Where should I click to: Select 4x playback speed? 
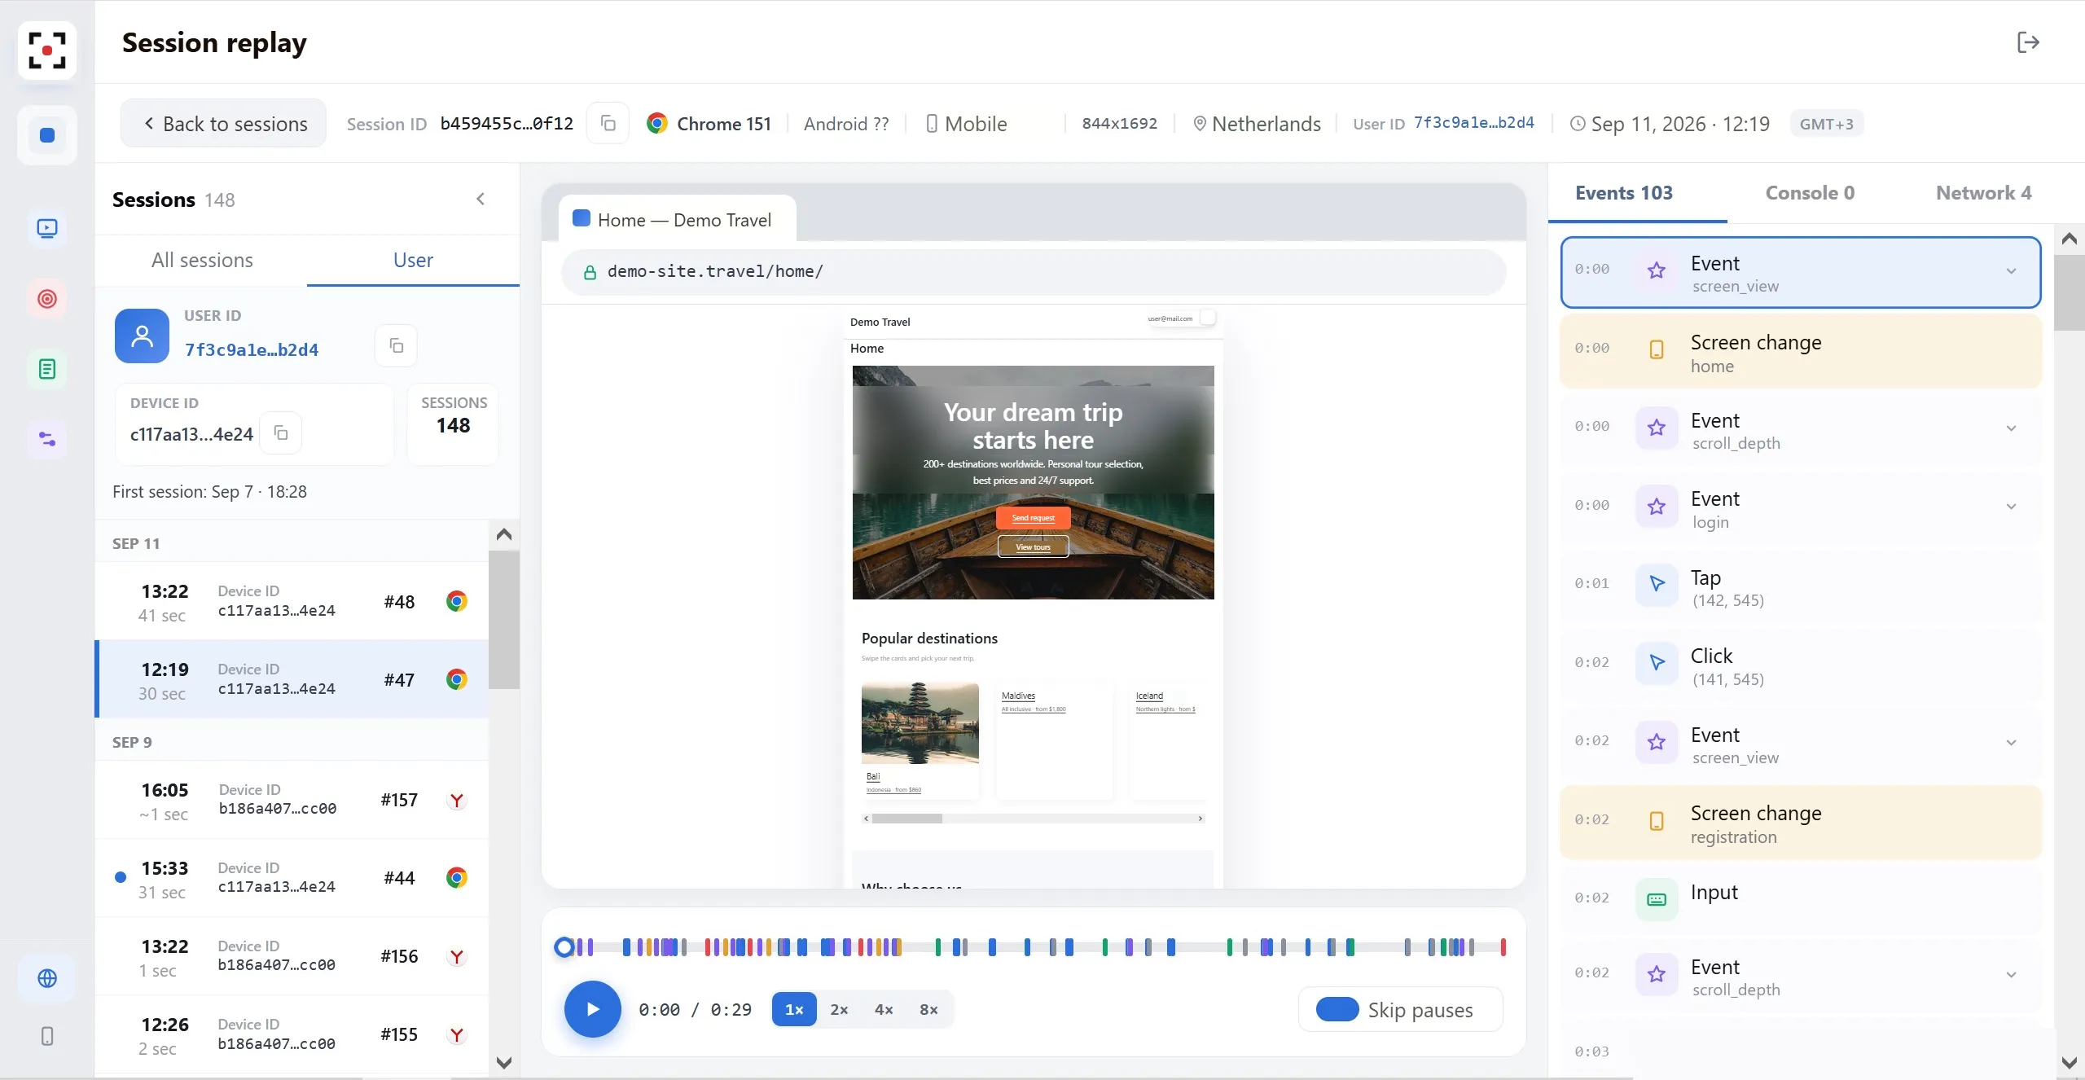(884, 1010)
